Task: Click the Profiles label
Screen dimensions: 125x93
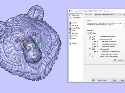Action: [74, 44]
